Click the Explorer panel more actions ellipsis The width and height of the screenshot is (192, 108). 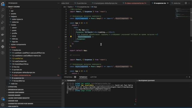(x=58, y=3)
